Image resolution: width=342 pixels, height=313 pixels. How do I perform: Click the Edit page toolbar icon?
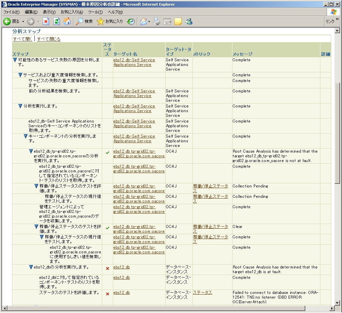167,21
